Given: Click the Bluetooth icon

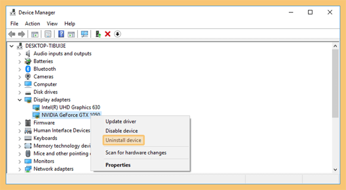Looking at the screenshot, I should [28, 69].
